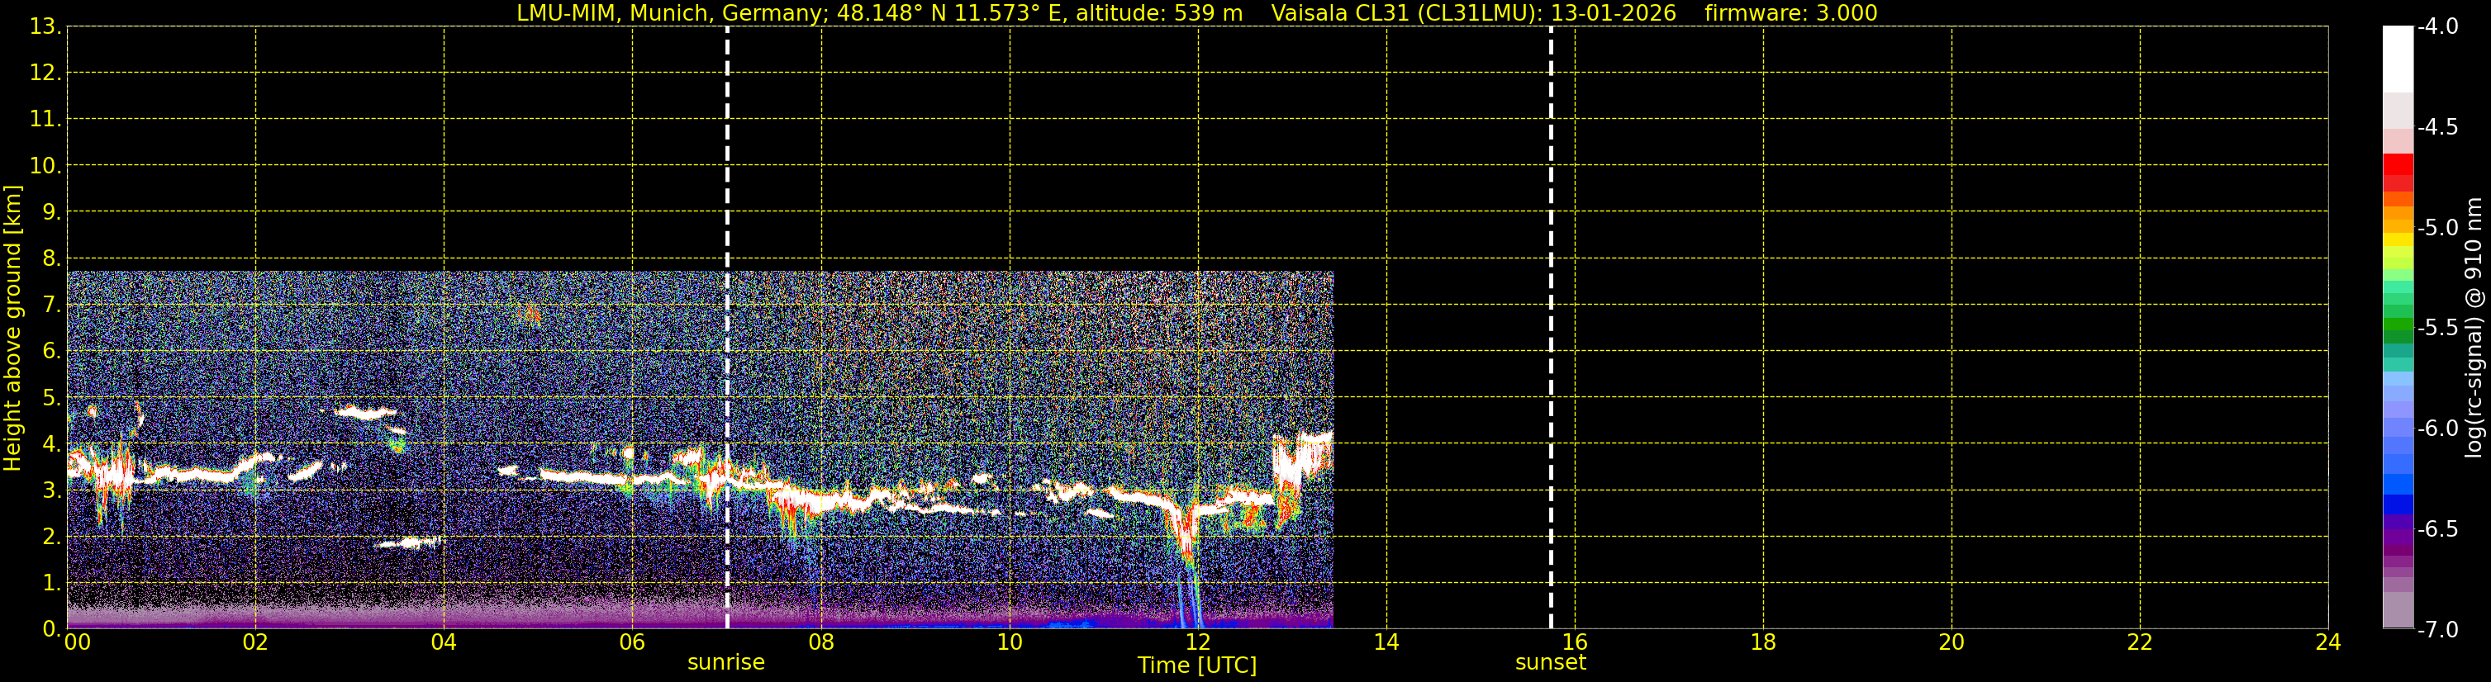Click the "22" time axis tick label
This screenshot has width=2491, height=682.
(2140, 642)
